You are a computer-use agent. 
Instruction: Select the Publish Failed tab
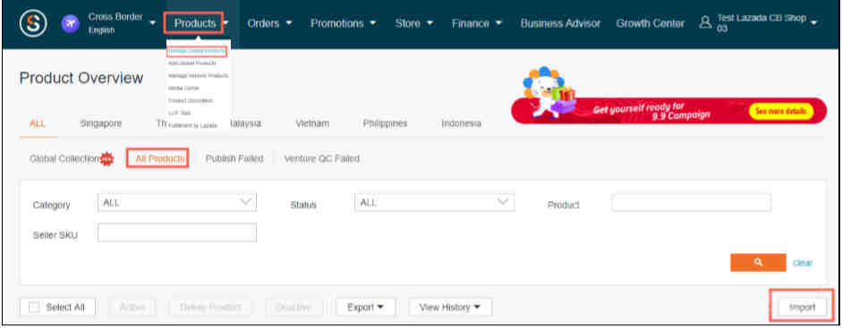click(234, 159)
